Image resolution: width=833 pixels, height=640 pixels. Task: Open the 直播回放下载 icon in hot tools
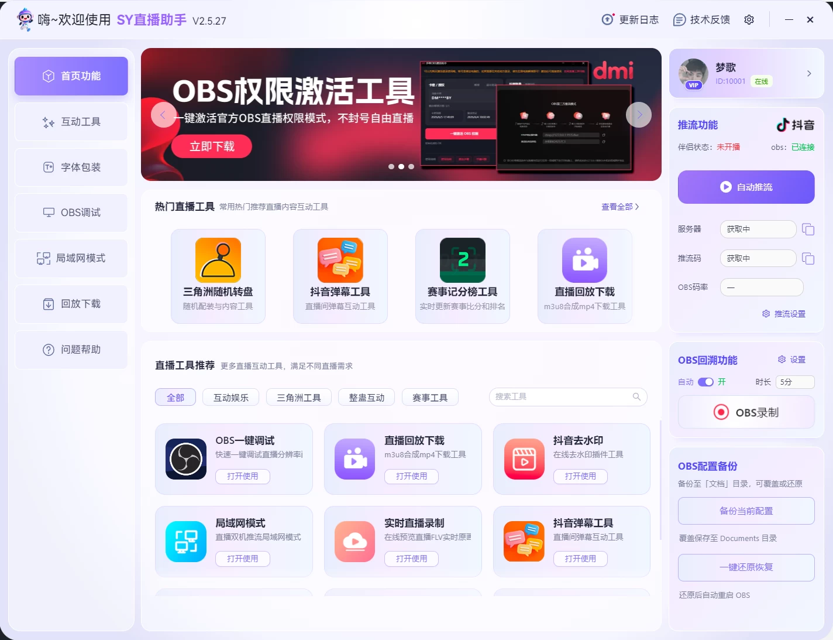[585, 260]
